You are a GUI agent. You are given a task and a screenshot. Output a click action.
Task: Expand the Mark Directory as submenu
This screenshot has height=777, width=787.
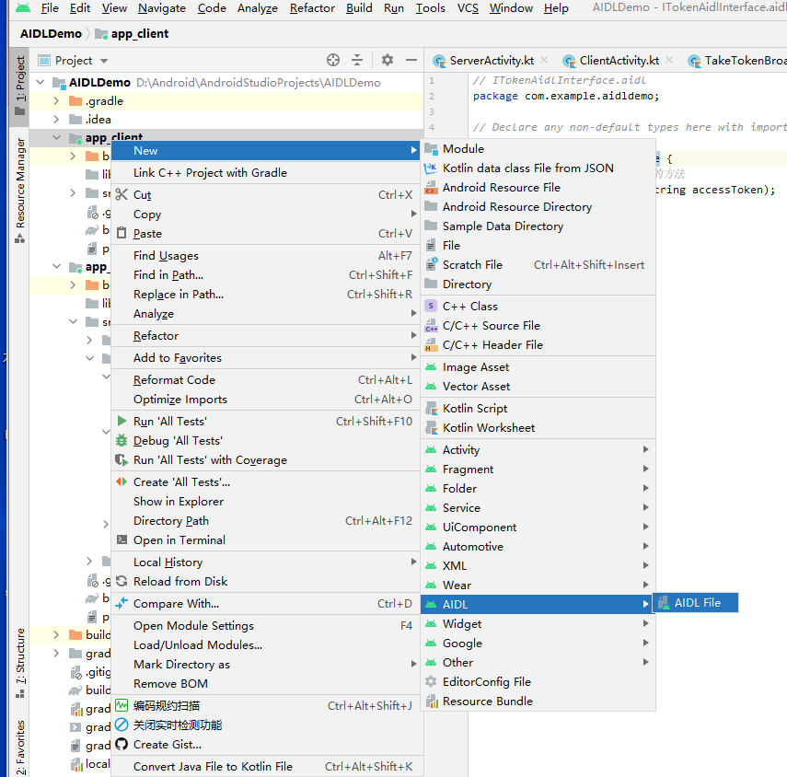point(266,664)
